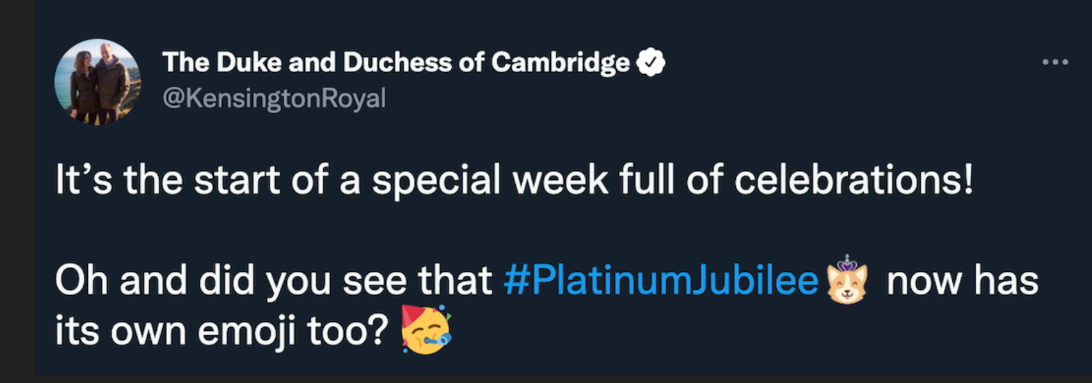The image size is (1092, 383).
Task: Open the #PlatinumJubilee hashtag
Action: (661, 281)
